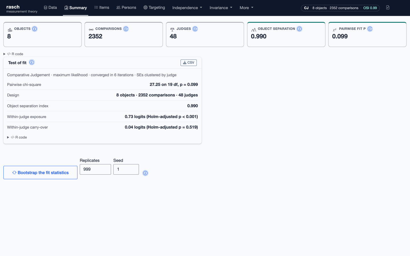Expand the Invariance dropdown menu

[221, 8]
